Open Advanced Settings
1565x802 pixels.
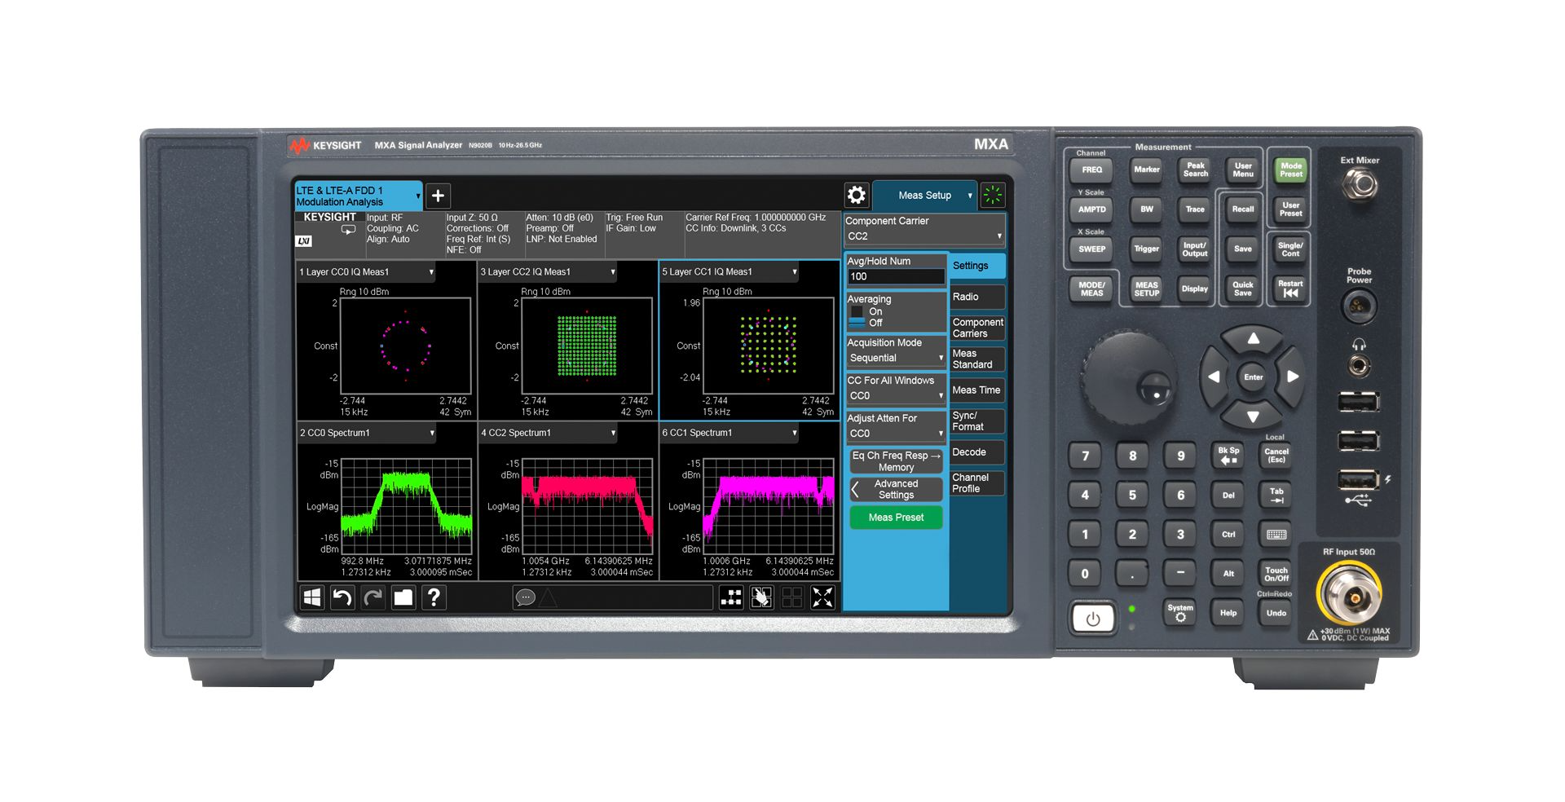896,489
